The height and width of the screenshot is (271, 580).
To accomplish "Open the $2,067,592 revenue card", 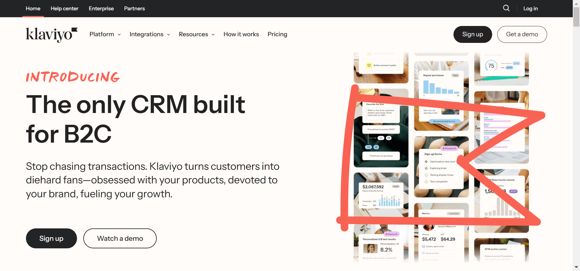I will point(381,195).
